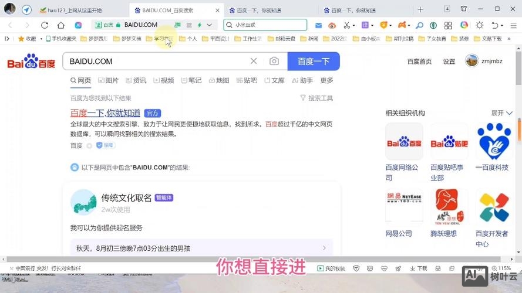Screen dimensions: 522x293
Task: Open the new tab plus button
Action: 420,9
